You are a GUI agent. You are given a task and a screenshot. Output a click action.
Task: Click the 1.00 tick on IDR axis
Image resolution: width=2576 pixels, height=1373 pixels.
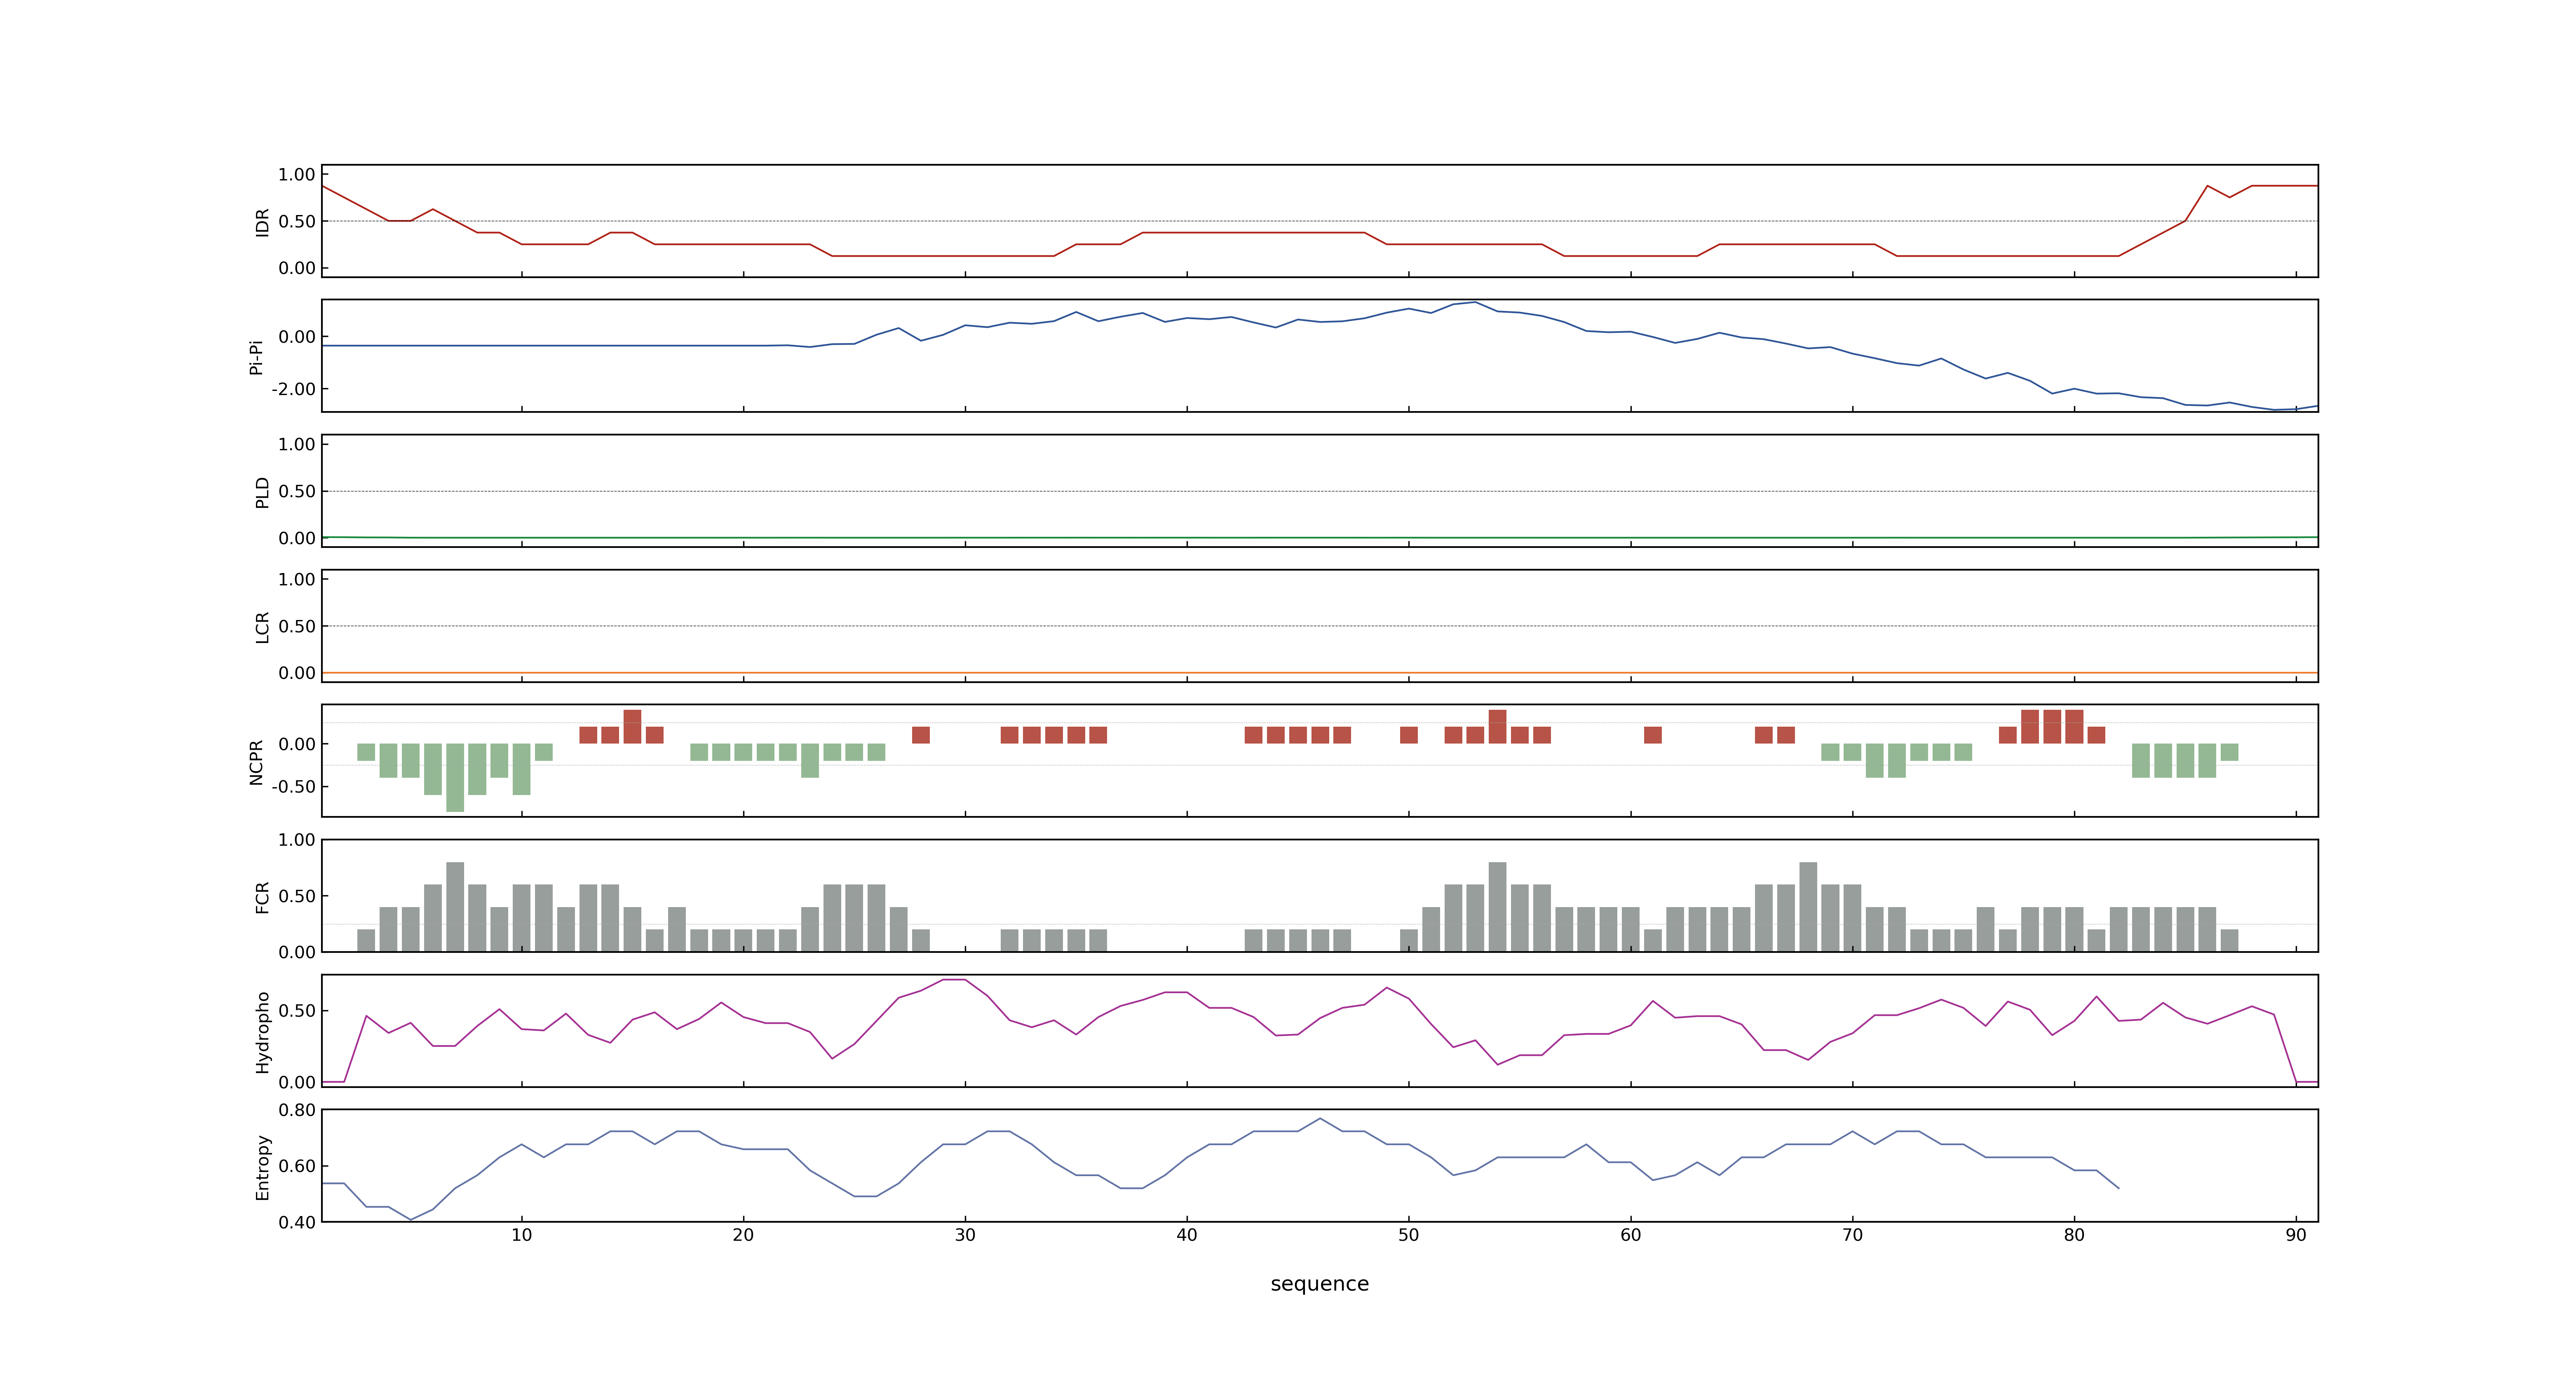pos(297,175)
